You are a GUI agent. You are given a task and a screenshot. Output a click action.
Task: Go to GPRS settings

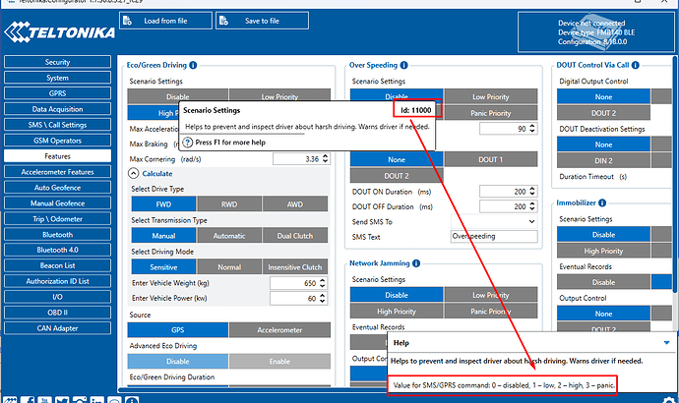(x=58, y=93)
